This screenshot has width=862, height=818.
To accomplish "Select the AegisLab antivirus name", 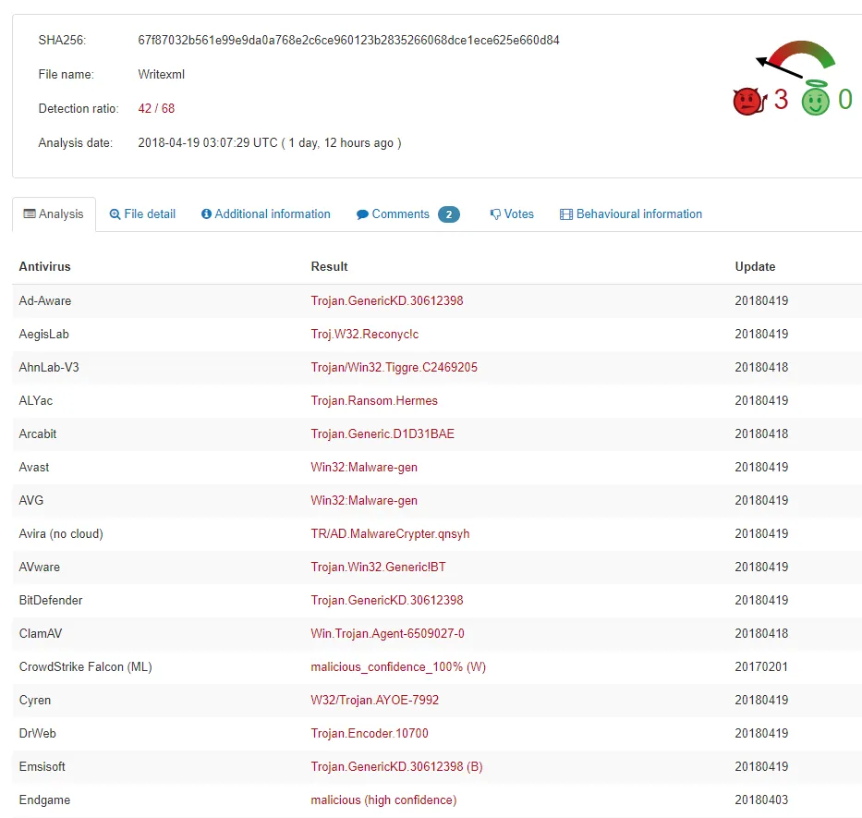I will [44, 334].
